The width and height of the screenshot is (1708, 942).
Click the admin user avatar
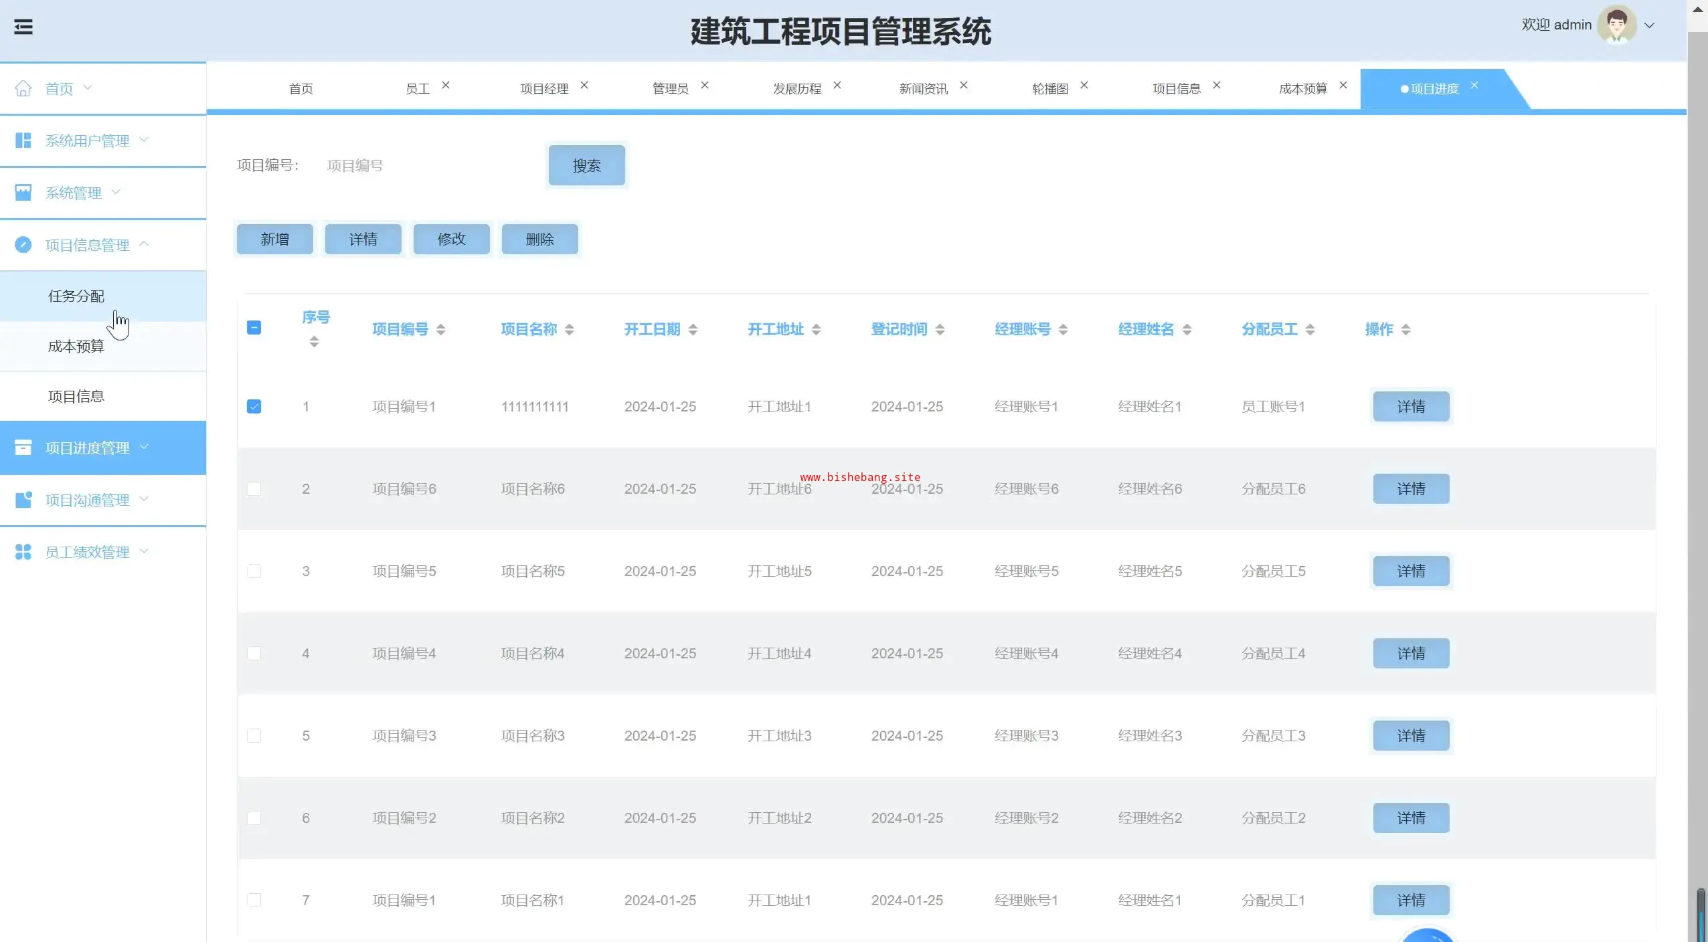point(1616,25)
